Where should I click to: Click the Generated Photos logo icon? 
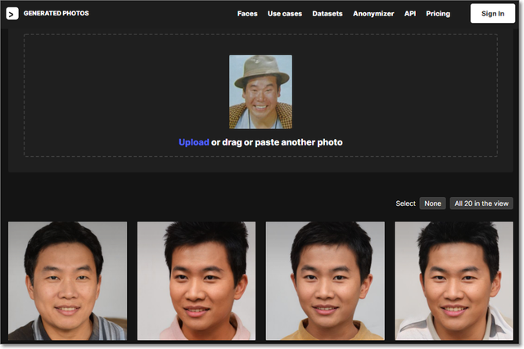click(x=12, y=14)
